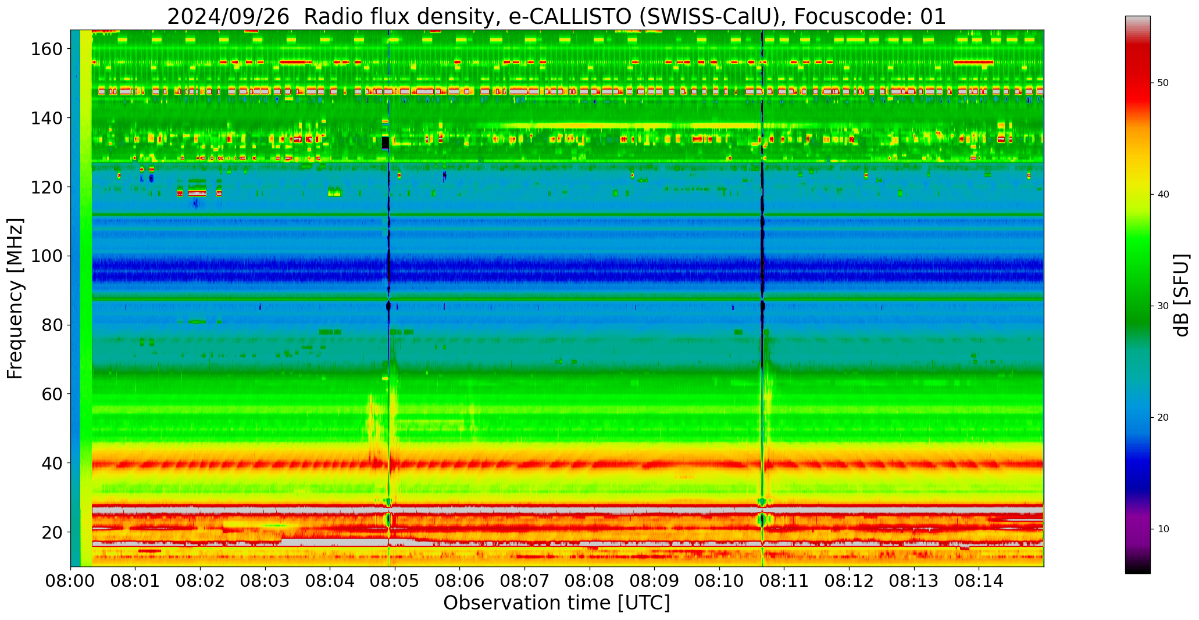
Task: Click the 08:07 time tick label
Action: coord(524,582)
